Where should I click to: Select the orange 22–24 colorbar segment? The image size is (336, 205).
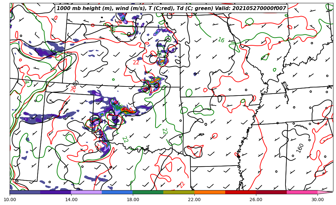(210, 192)
